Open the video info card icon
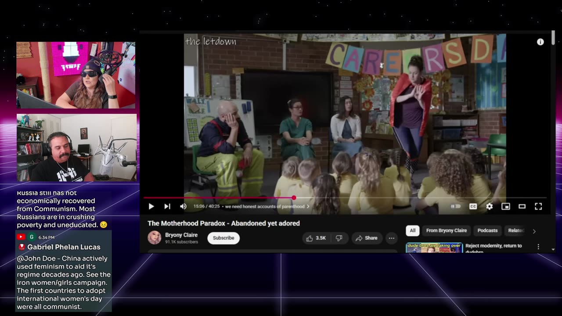 pos(540,42)
